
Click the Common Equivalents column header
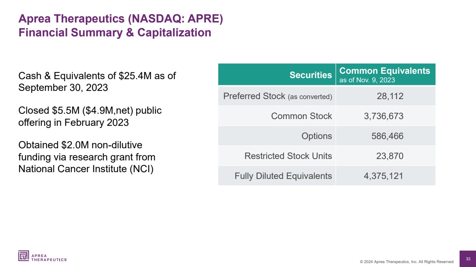click(385, 75)
